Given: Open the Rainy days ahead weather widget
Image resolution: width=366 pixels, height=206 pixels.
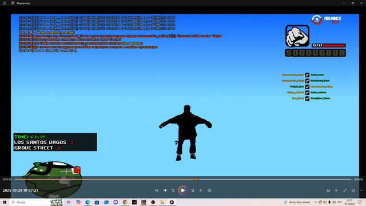Looking at the screenshot, I should [297, 202].
